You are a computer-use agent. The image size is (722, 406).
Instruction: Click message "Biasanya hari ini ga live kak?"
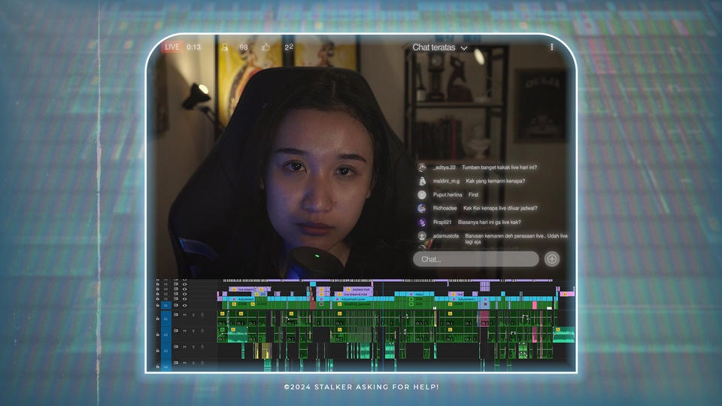click(489, 222)
